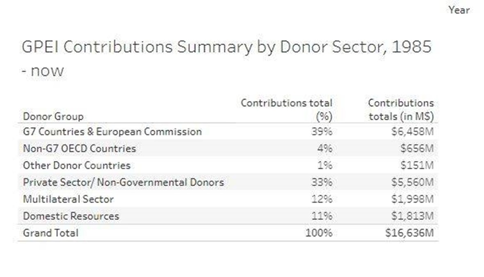Image resolution: width=484 pixels, height=277 pixels.
Task: Select Private Sector/ Non-Governmental Donors row
Action: (x=123, y=182)
